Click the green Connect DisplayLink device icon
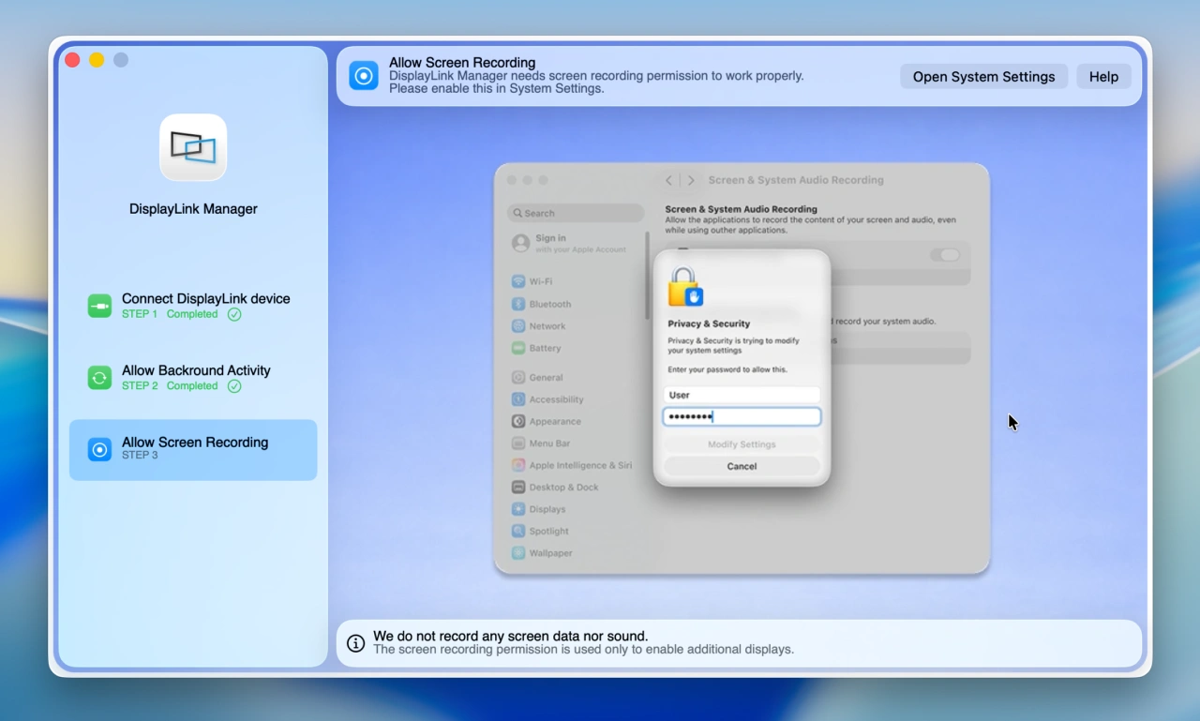 [x=99, y=306]
